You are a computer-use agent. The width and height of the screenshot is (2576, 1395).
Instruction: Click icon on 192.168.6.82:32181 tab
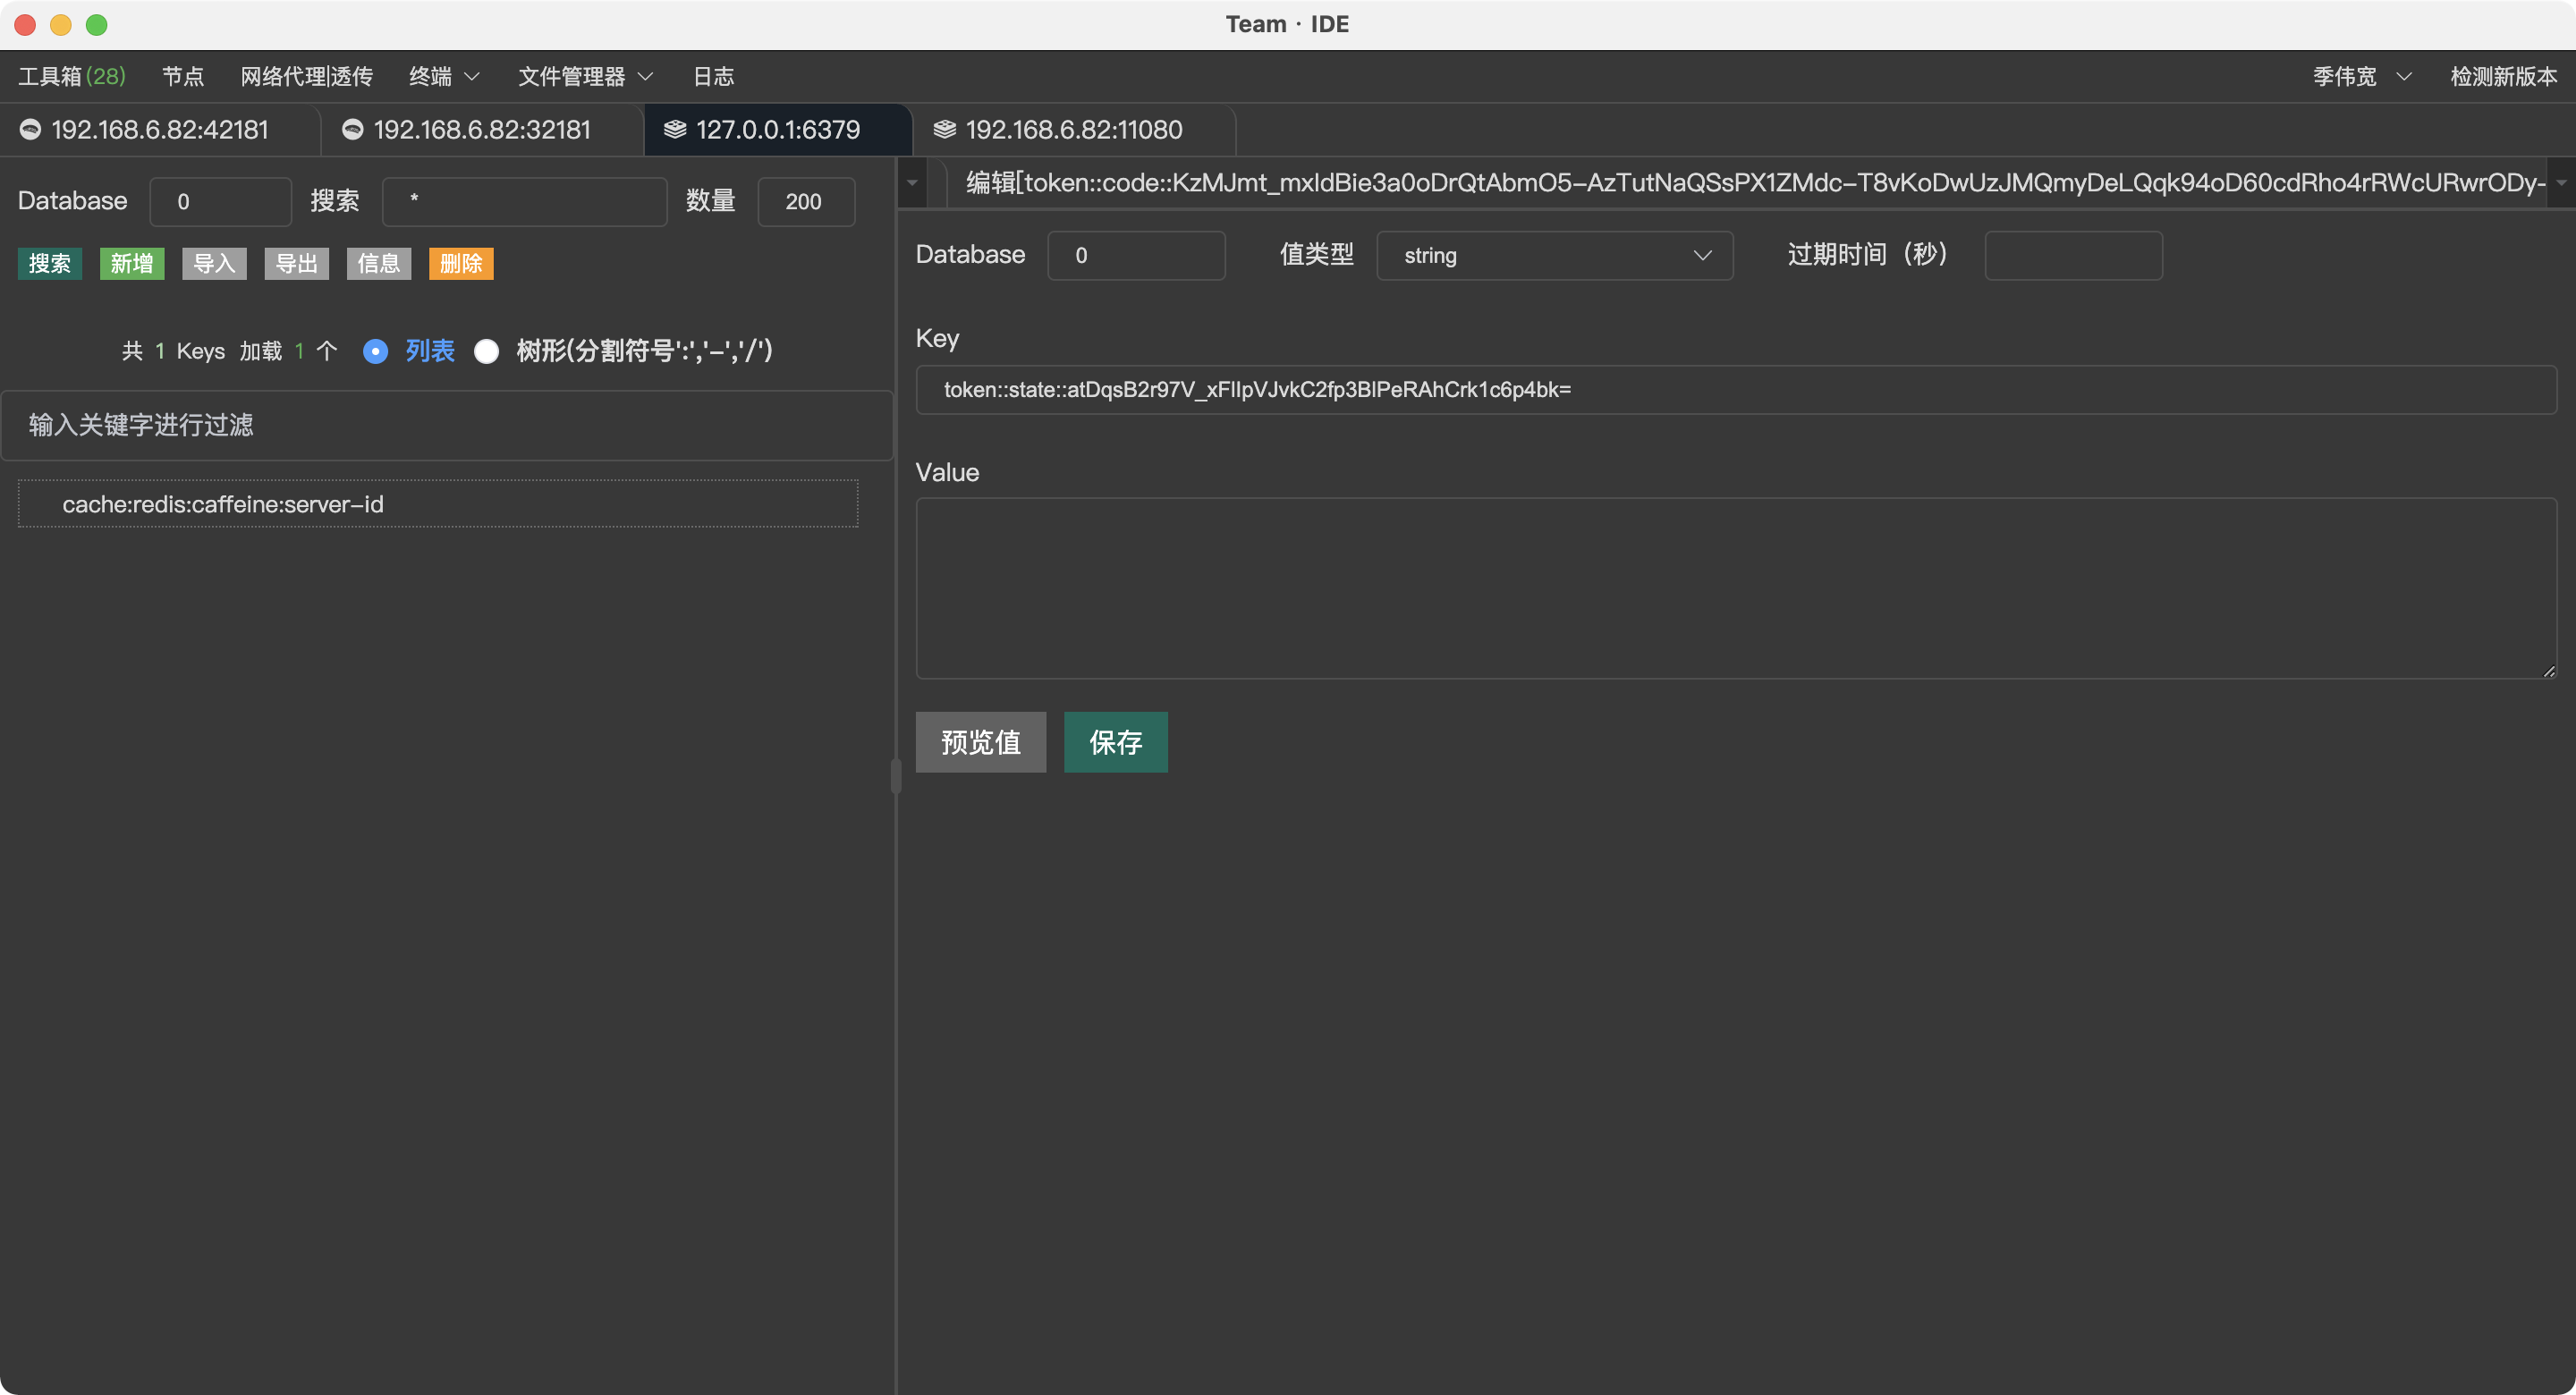coord(352,130)
